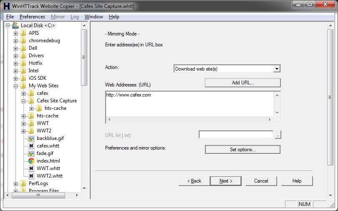Click the Local Disk C: drive icon

point(15,25)
